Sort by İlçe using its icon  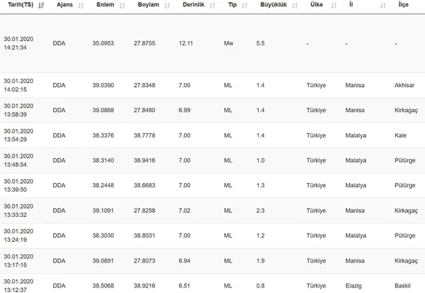419,6
